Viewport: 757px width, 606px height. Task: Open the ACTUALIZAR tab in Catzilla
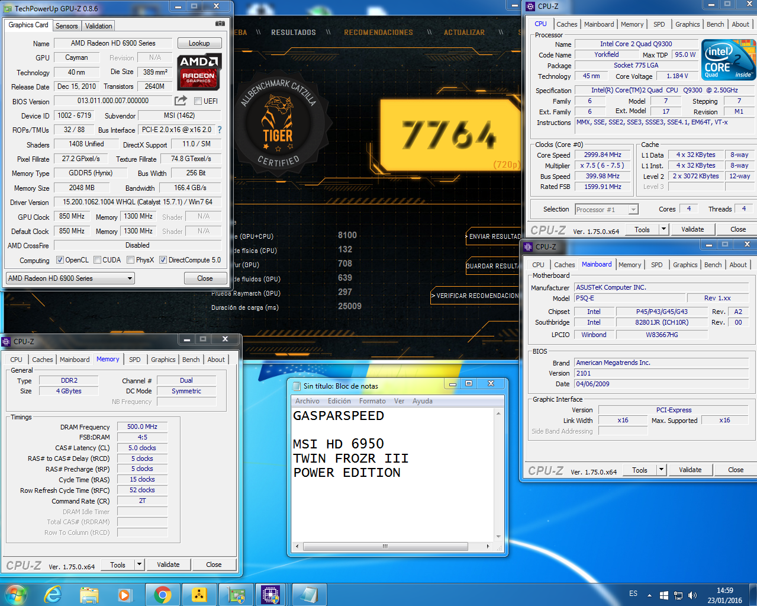(x=464, y=33)
